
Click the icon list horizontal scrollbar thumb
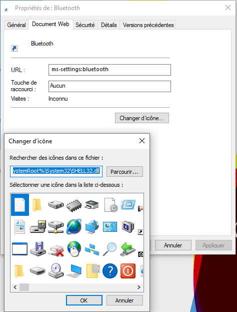click(24, 287)
